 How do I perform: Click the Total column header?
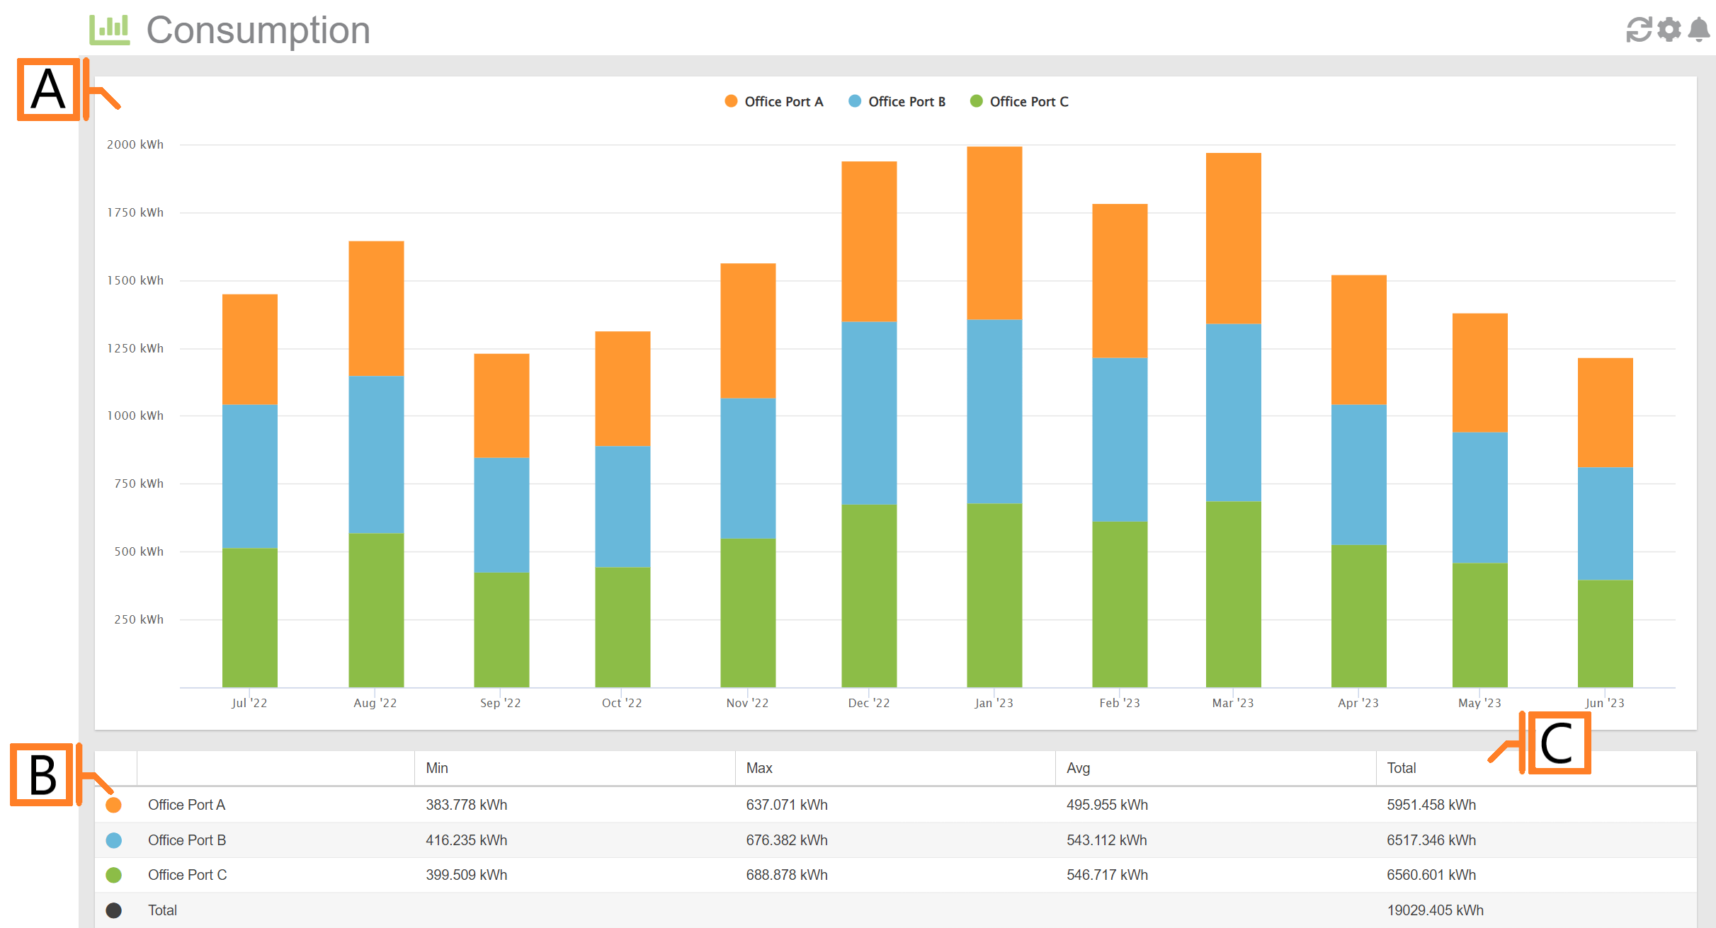coord(1401,768)
